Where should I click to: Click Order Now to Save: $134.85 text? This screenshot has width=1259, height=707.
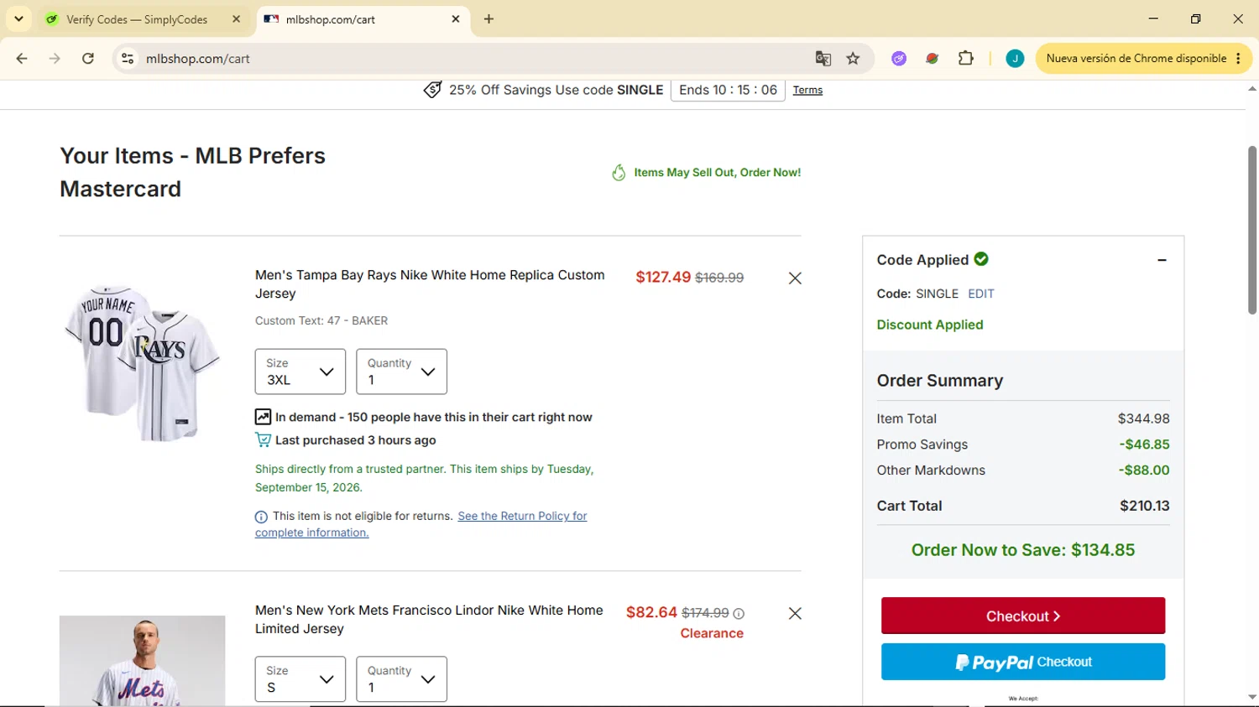coord(1023,550)
